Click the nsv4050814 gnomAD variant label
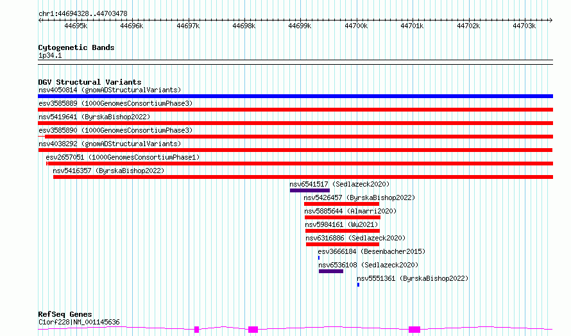Viewport: 571px width, 336px height. point(110,90)
